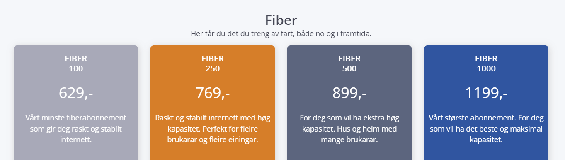Click the FIBER 1000 title

click(486, 64)
